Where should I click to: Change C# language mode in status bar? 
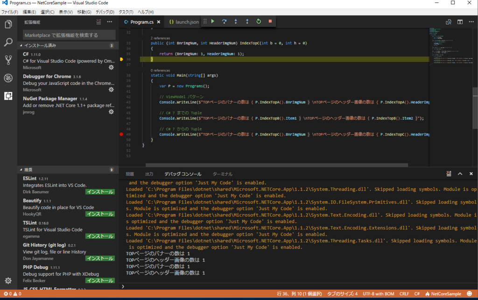point(417,293)
